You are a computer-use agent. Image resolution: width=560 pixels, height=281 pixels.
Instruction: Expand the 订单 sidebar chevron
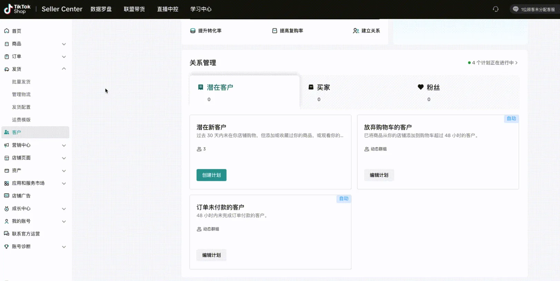(x=64, y=57)
